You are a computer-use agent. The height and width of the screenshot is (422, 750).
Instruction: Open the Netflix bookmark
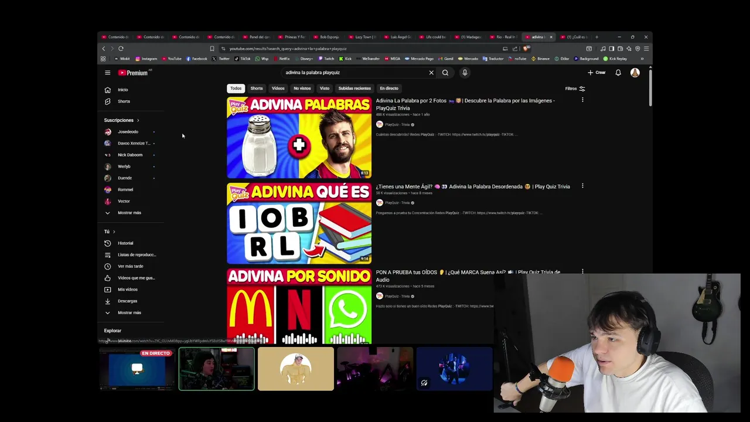(282, 59)
